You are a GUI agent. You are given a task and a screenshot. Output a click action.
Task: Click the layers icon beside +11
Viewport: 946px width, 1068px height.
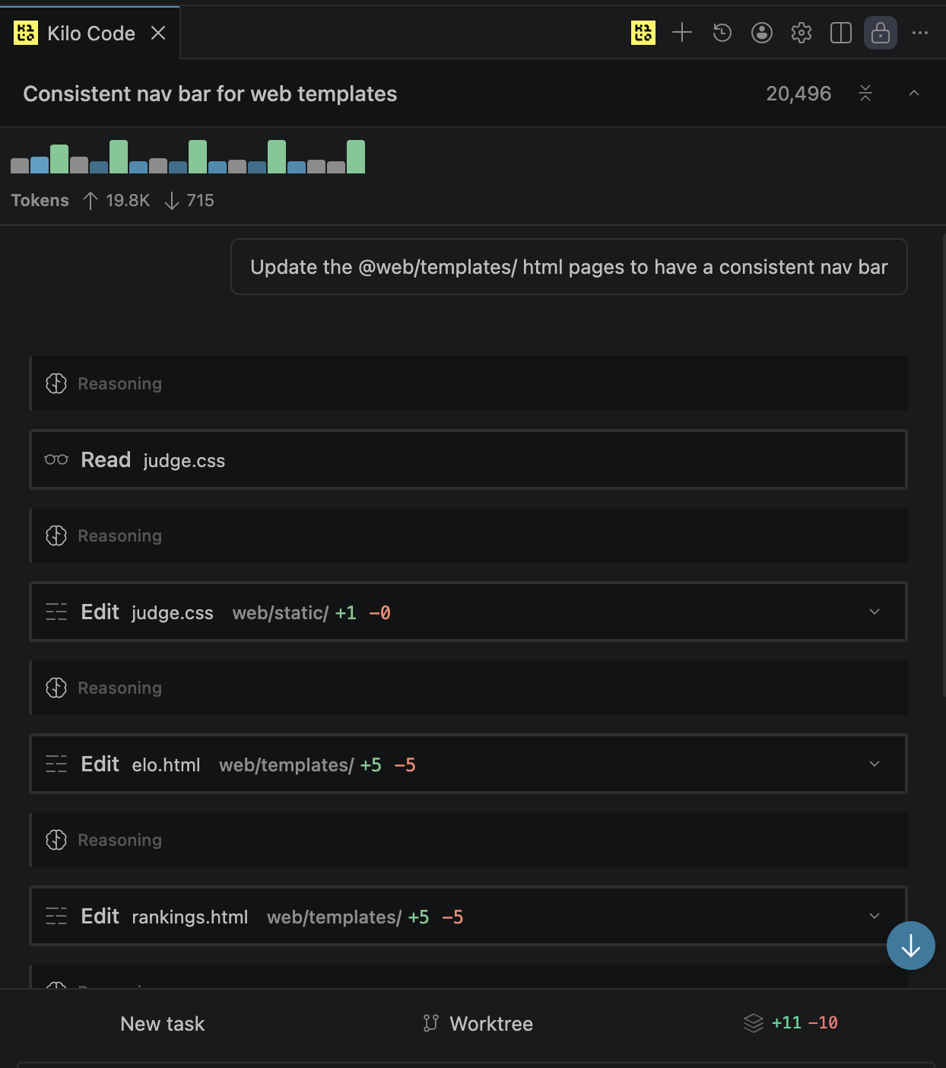pos(754,1023)
